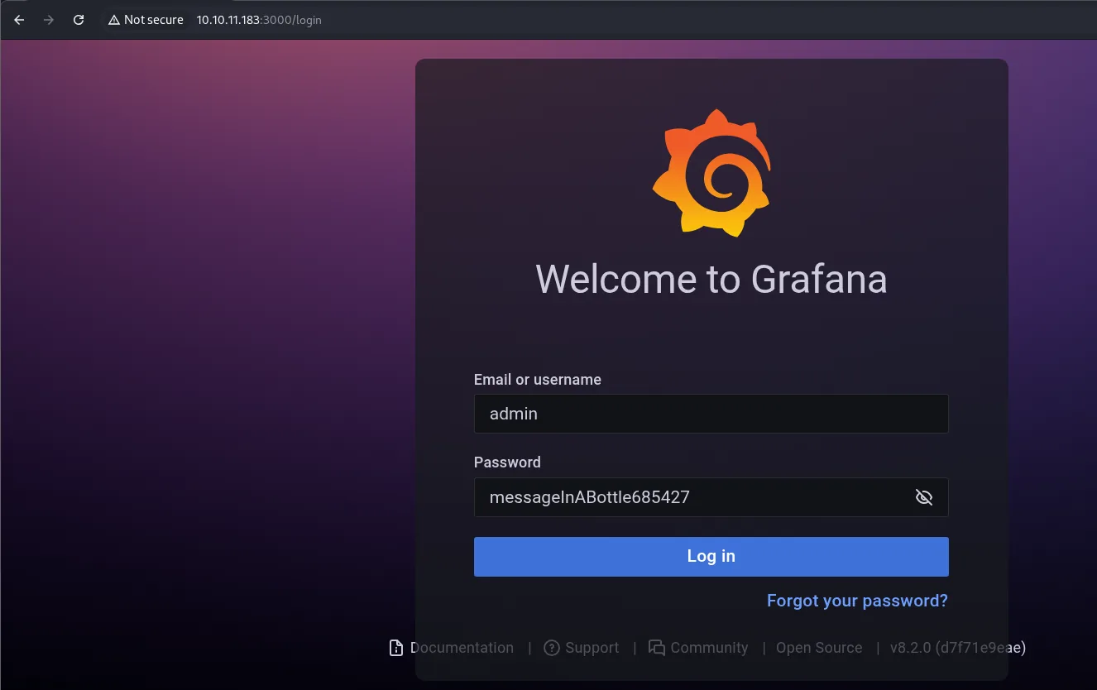Reload the page with the refresh icon
The height and width of the screenshot is (690, 1097).
tap(79, 20)
